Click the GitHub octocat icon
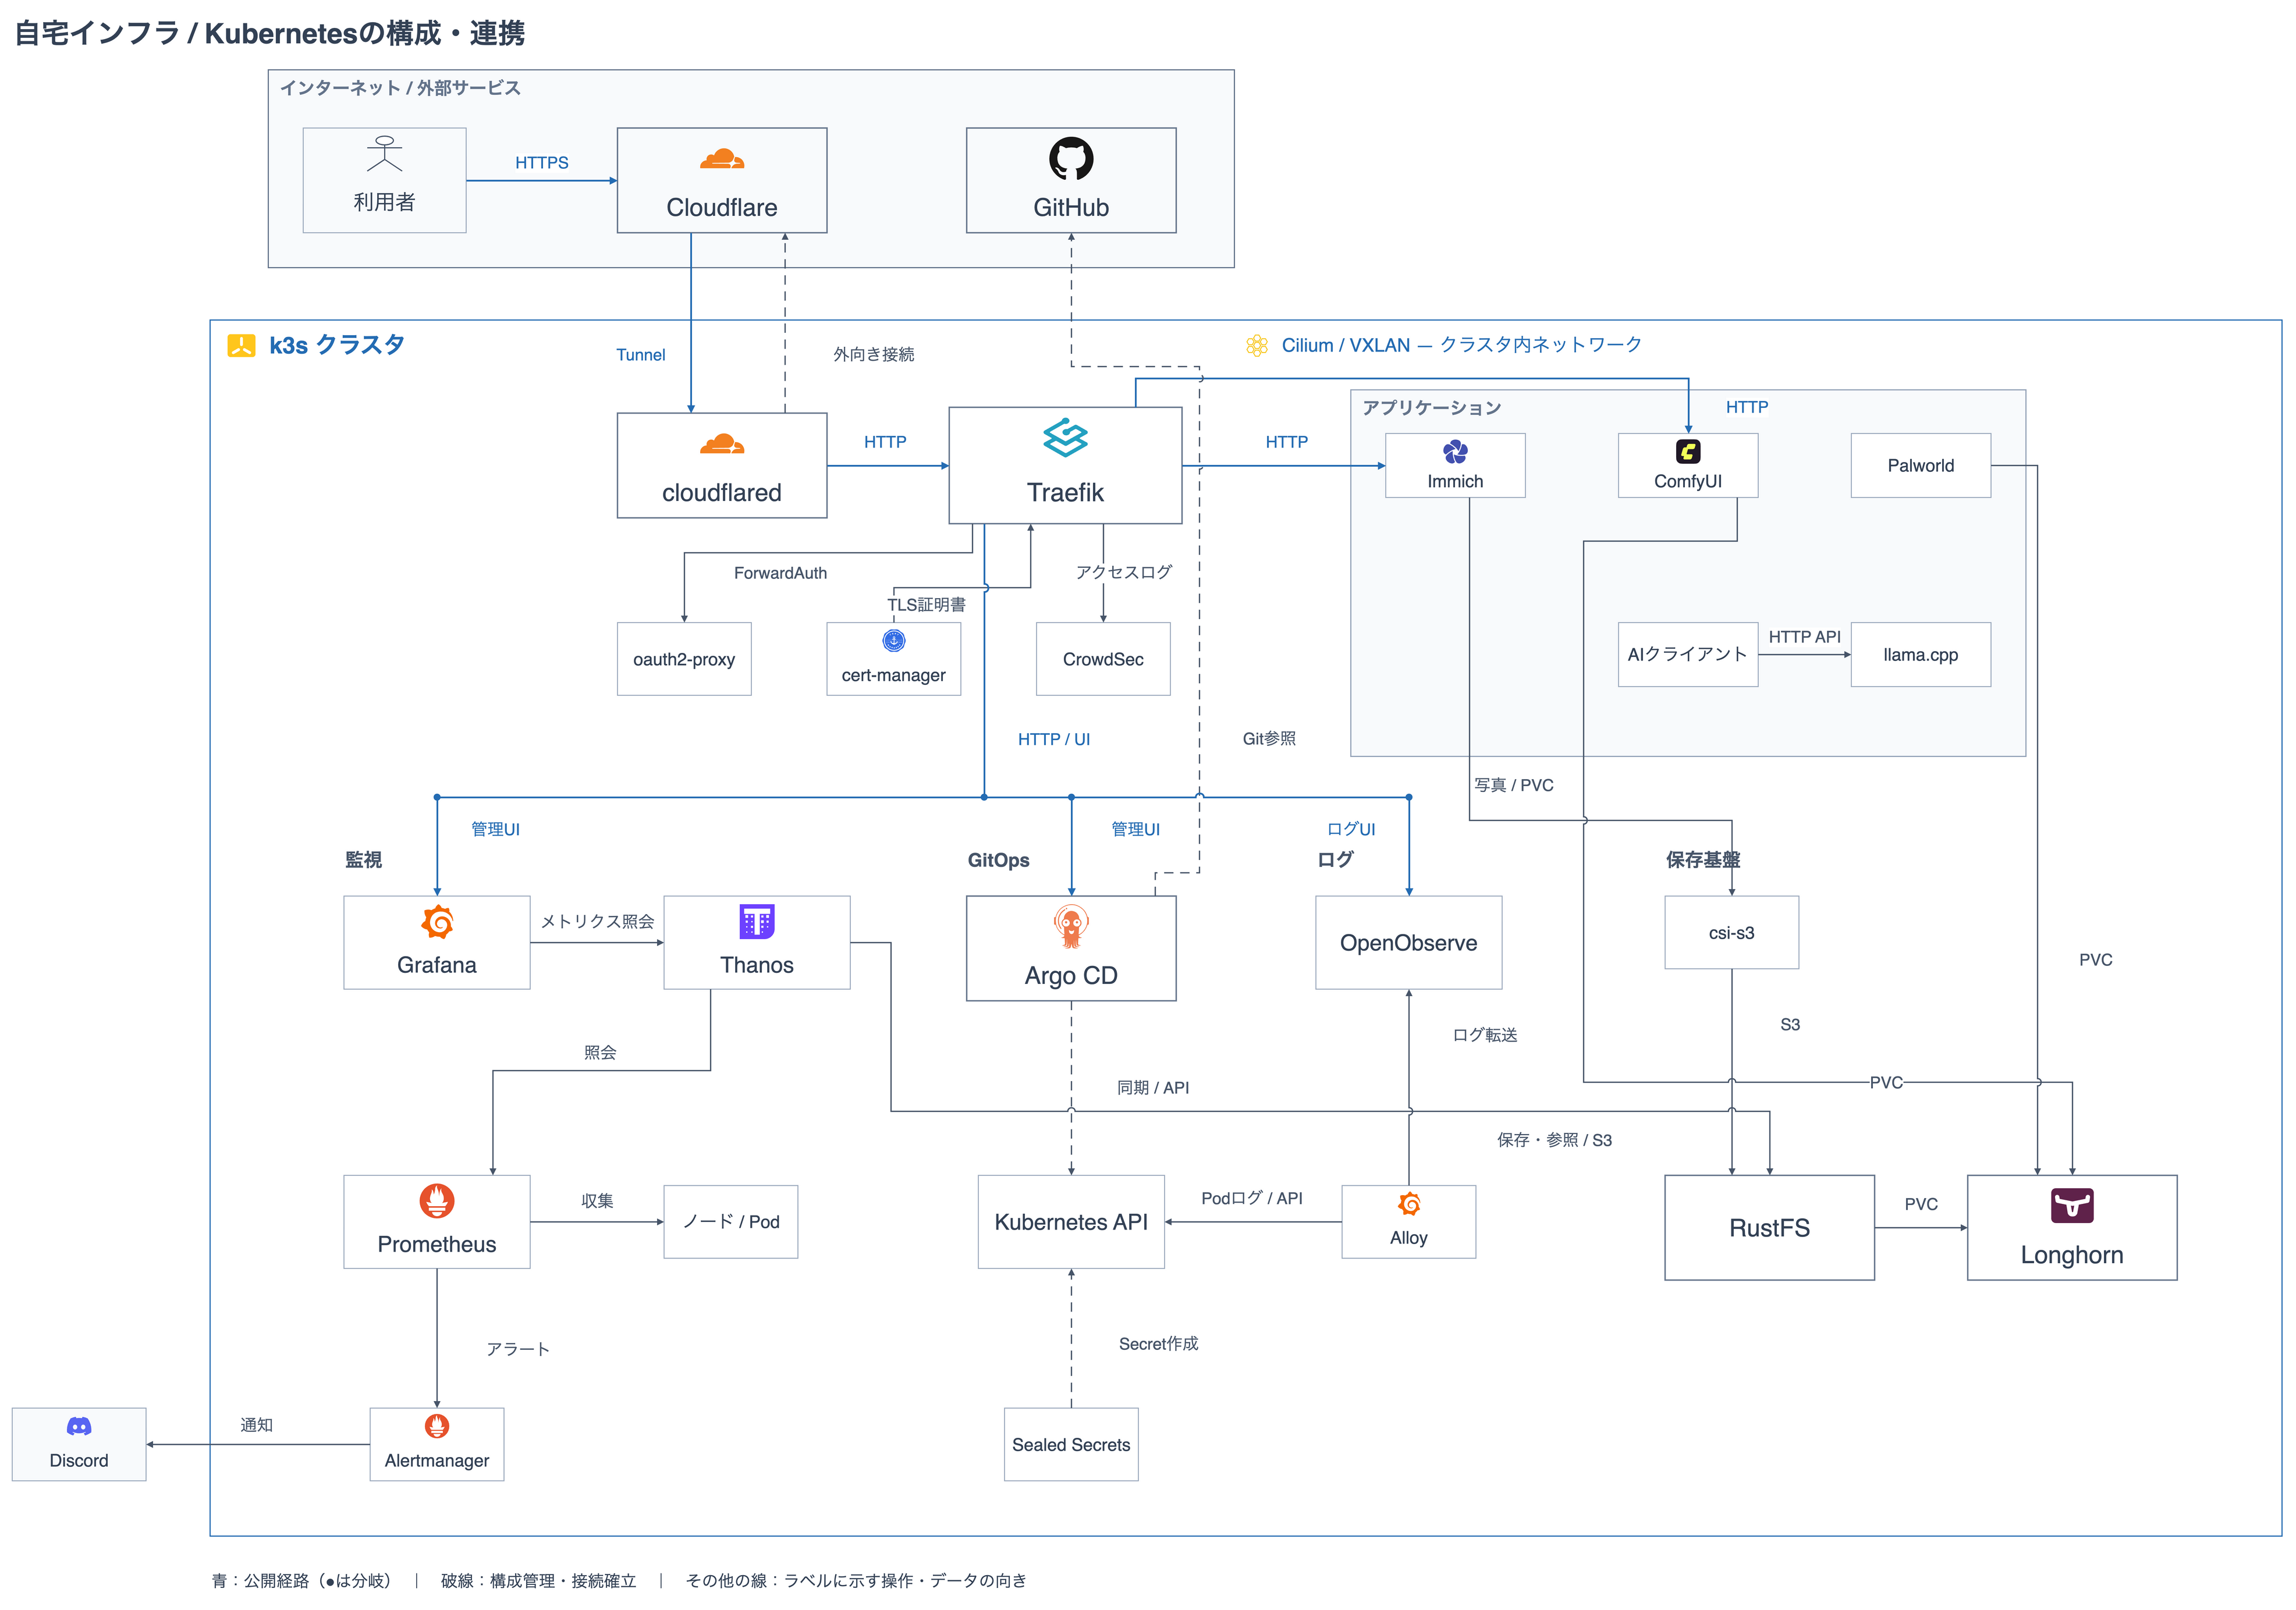 [x=1070, y=158]
